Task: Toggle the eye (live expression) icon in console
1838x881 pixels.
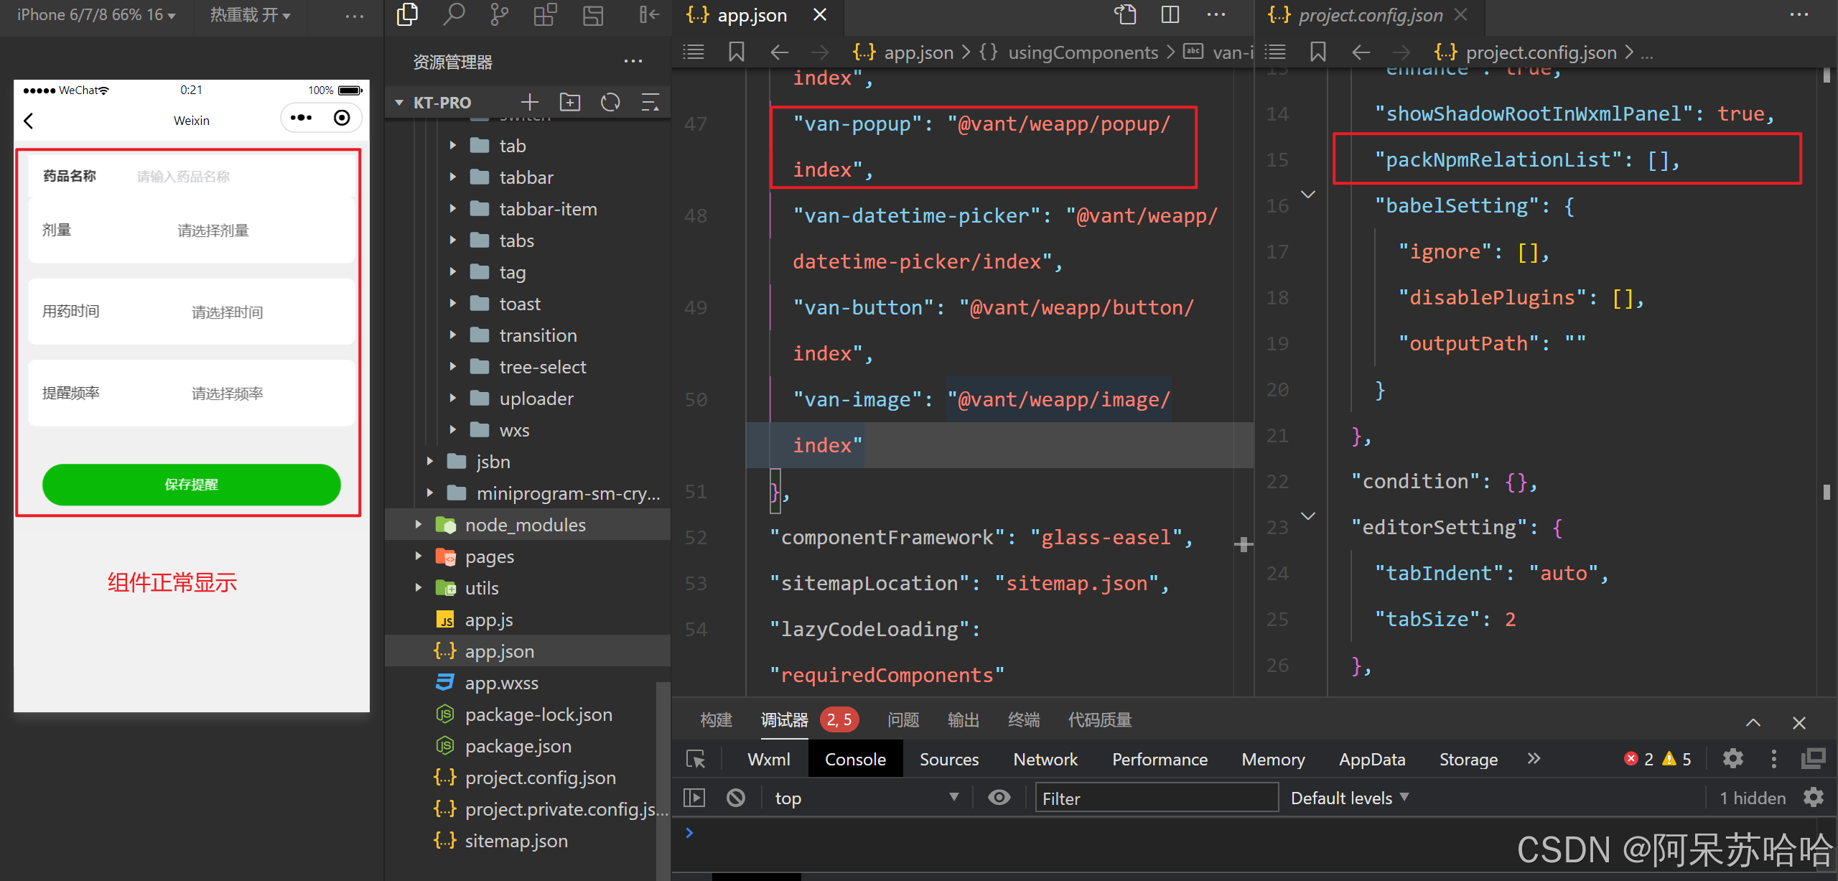Action: click(999, 797)
